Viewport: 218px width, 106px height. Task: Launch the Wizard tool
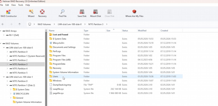[31, 13]
